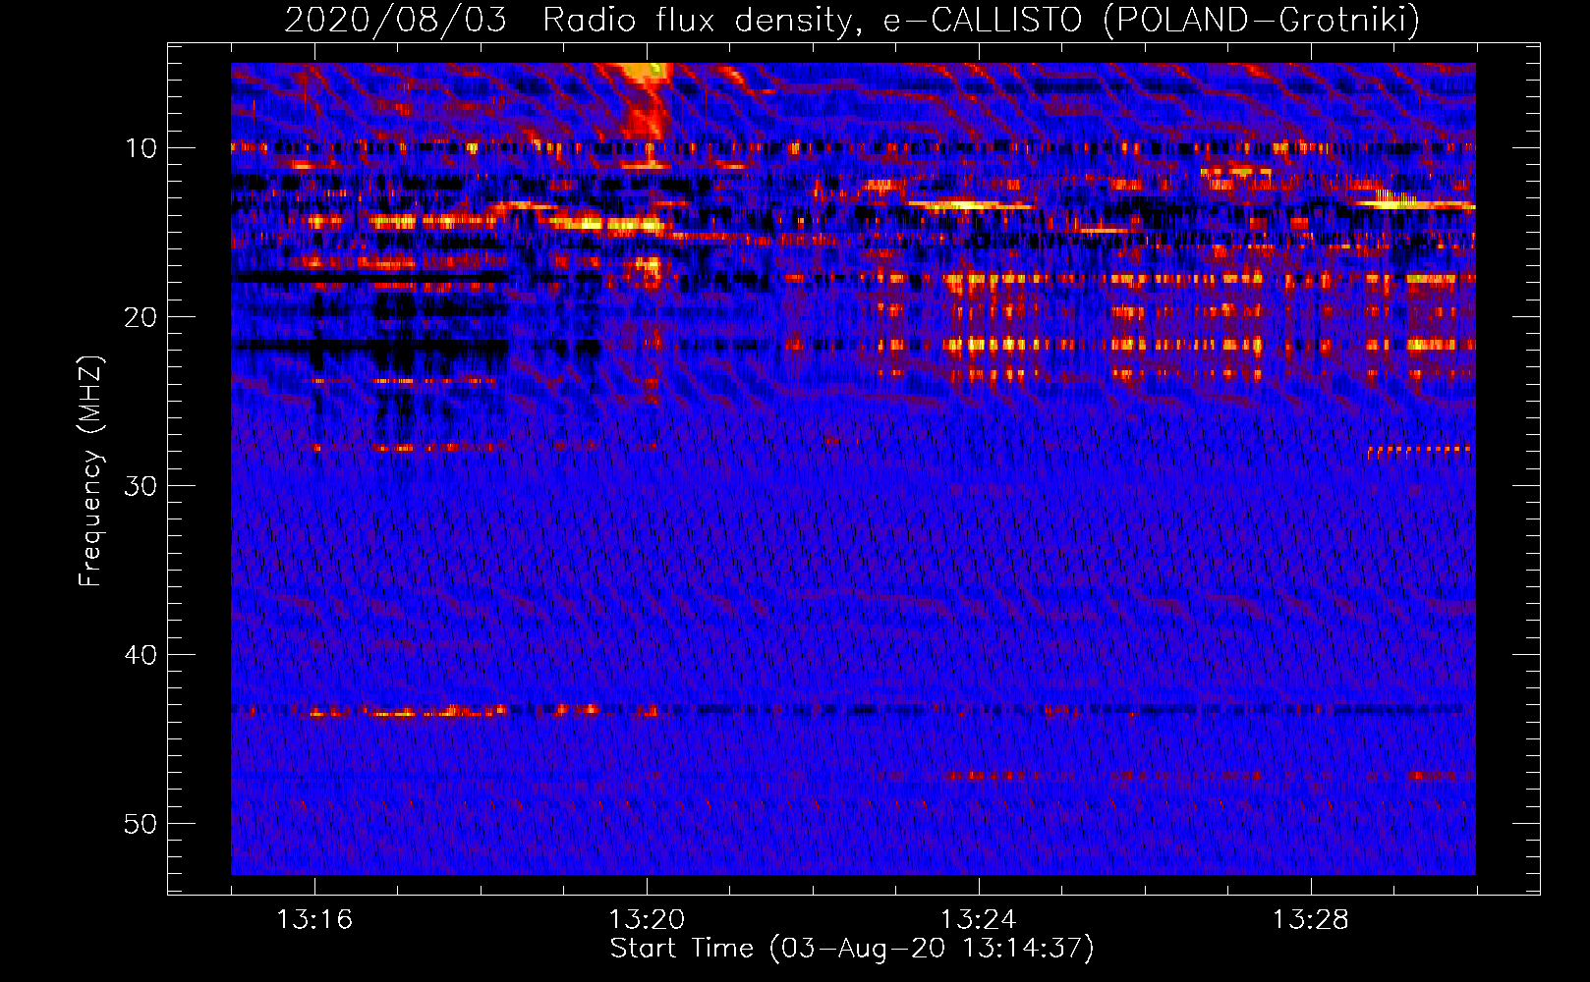Screen dimensions: 1590x982
Task: Click the 13:28 time tick label
Action: pos(1311,920)
